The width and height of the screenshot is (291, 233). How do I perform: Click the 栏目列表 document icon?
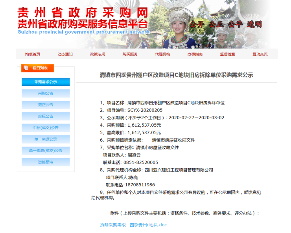coord(26,68)
